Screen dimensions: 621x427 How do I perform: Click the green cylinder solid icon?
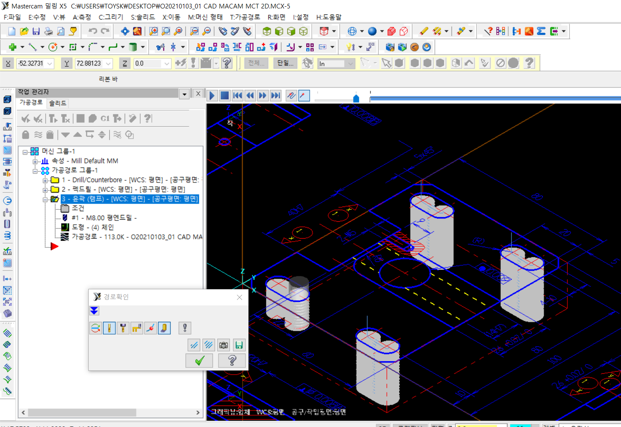tap(133, 47)
